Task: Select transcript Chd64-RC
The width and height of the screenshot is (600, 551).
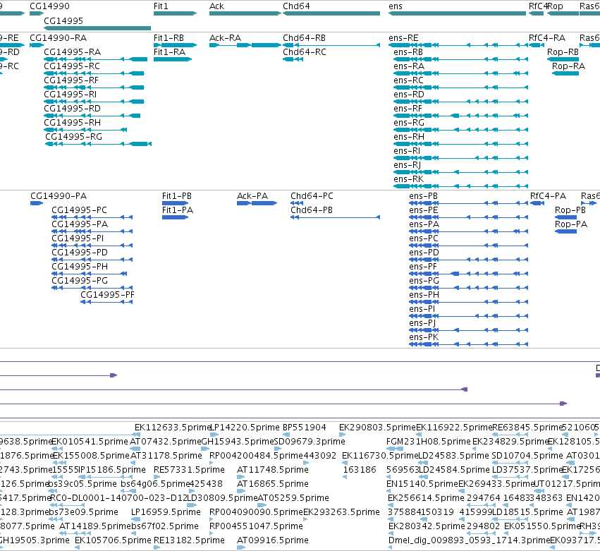Action: 293,59
